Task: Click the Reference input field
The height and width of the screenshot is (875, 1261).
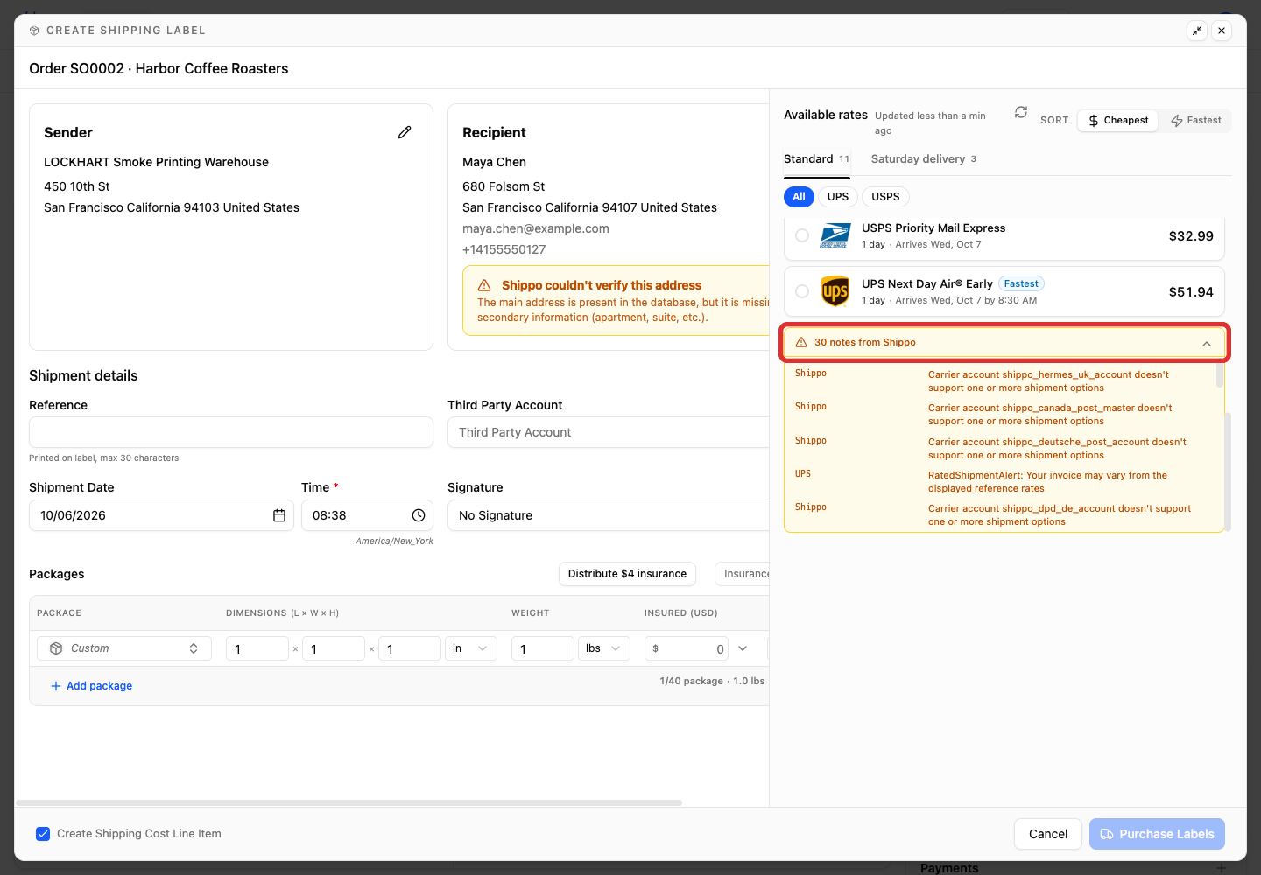Action: point(231,432)
